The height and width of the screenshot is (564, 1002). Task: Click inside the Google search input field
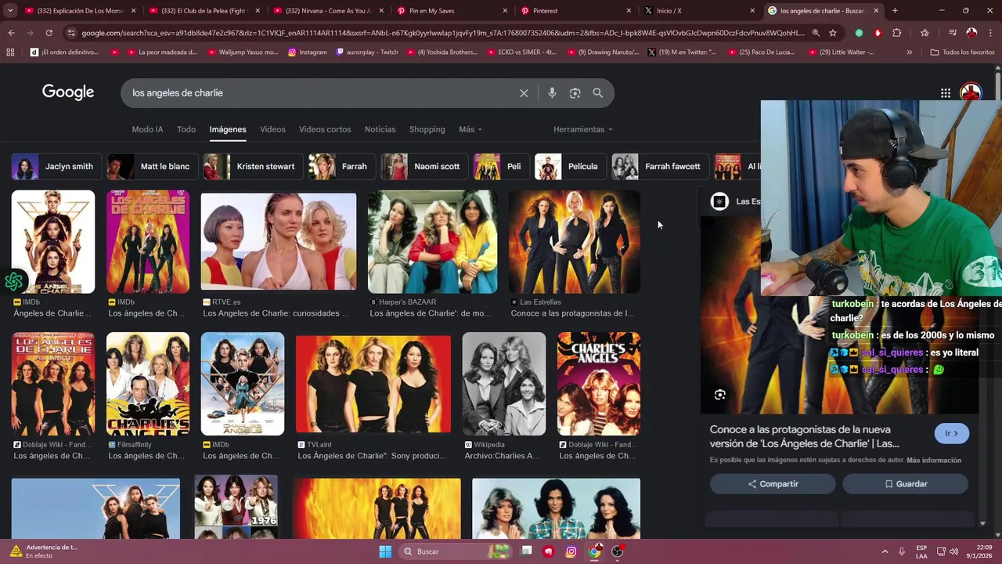(321, 93)
